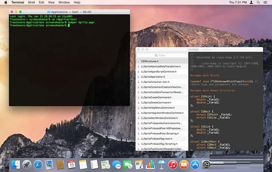Open App Store icon in Dock
This screenshot has height=172, width=272.
[x=195, y=164]
